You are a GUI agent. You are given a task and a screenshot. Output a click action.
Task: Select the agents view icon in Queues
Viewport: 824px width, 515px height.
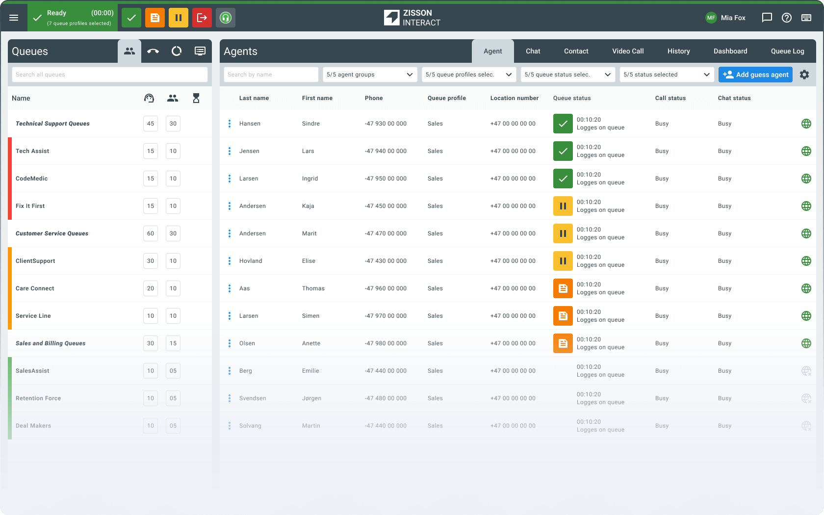pos(129,51)
